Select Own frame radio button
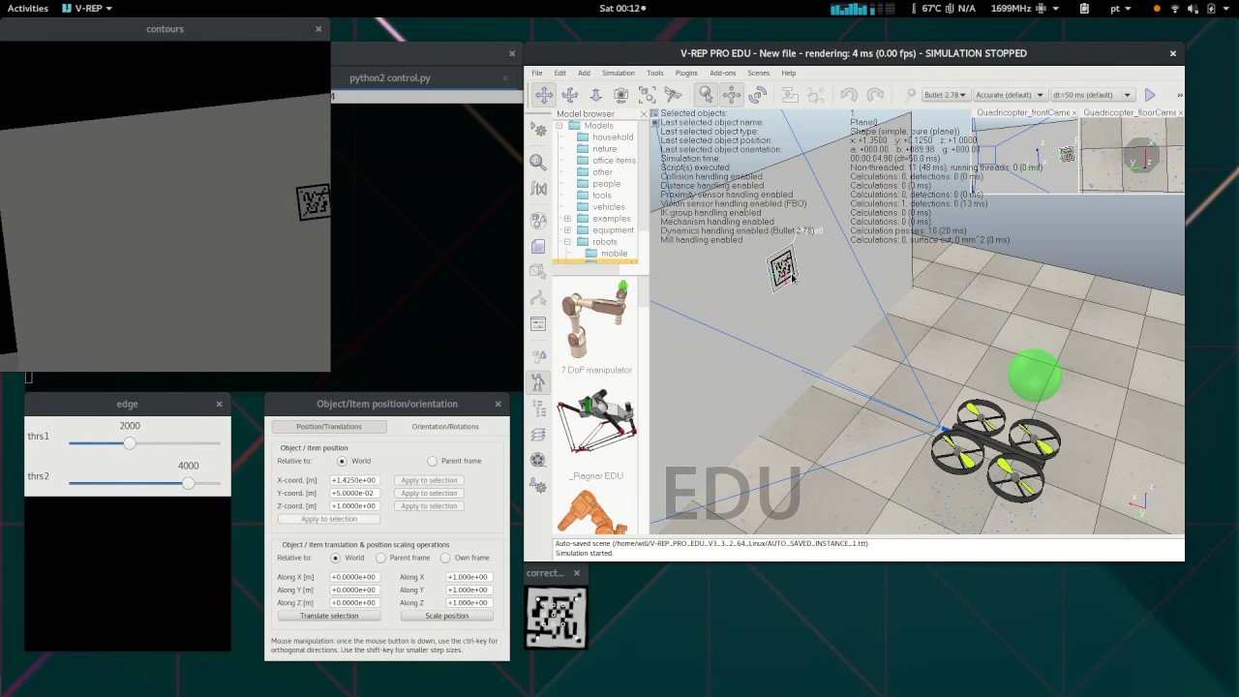 [445, 558]
